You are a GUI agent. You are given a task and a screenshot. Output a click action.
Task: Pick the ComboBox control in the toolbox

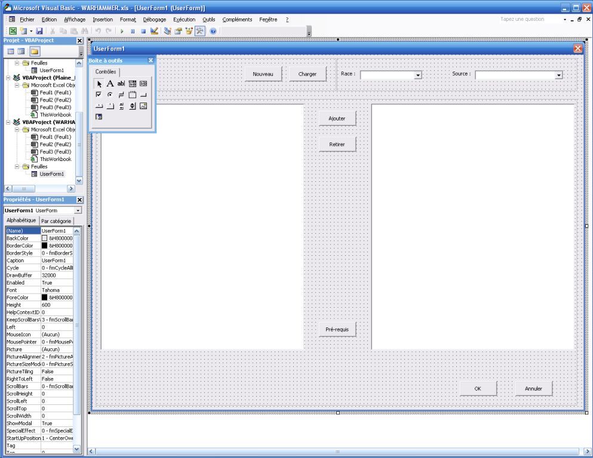point(133,84)
